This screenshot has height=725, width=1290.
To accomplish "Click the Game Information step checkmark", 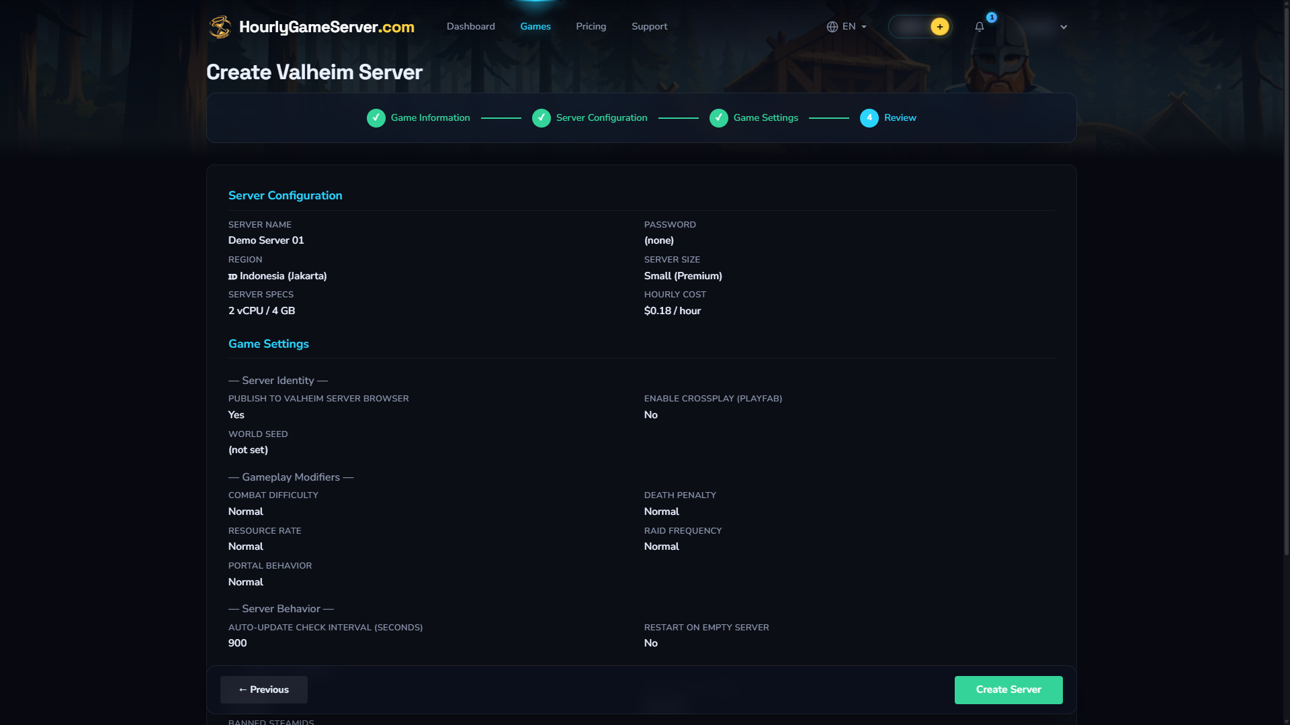I will pyautogui.click(x=376, y=118).
